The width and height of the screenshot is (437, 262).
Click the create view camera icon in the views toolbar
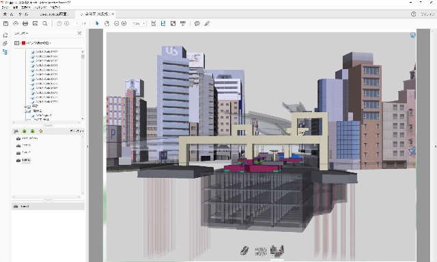click(16, 131)
